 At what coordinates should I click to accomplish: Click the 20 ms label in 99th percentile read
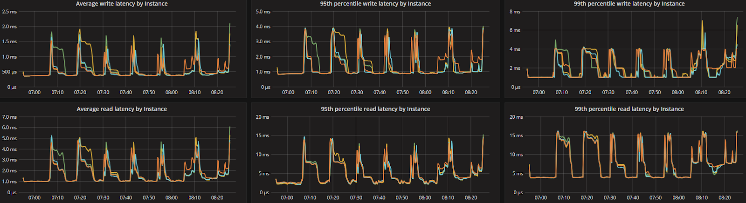coord(516,117)
